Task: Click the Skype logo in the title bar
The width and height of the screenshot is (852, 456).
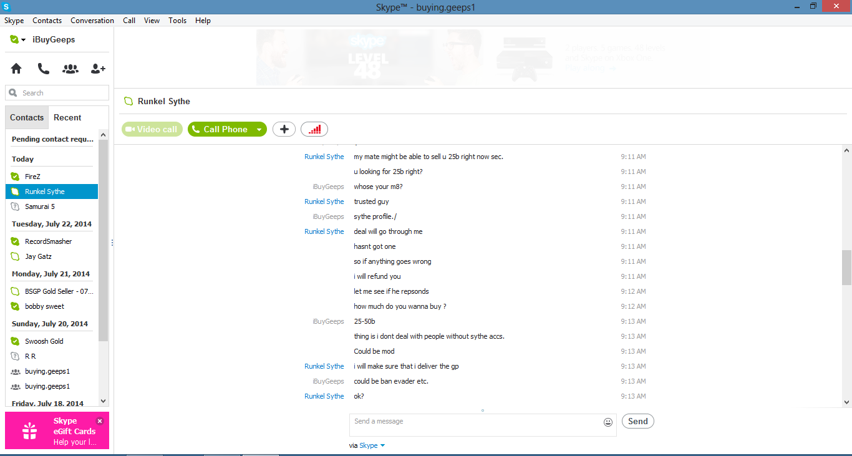Action: pos(7,6)
